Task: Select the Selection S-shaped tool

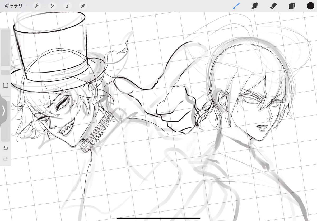Action: 68,6
